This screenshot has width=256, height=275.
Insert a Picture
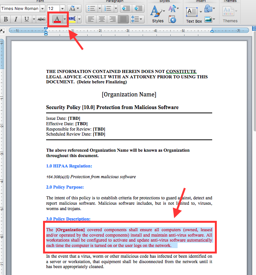coord(209,19)
